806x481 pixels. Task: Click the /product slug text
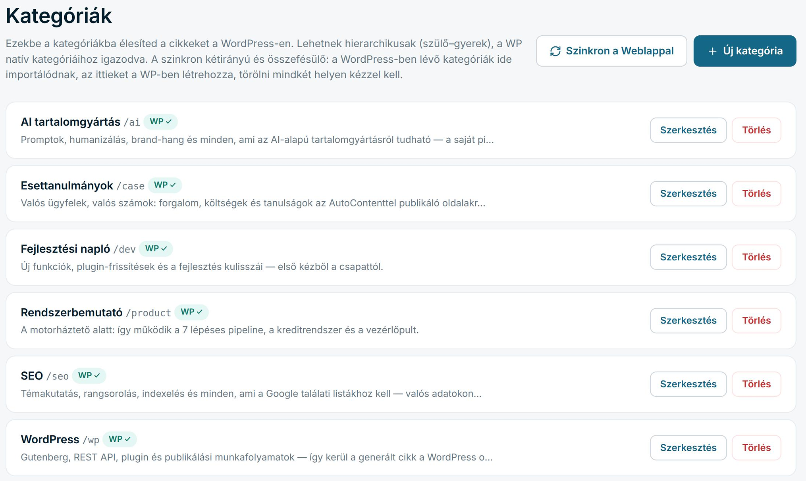148,313
